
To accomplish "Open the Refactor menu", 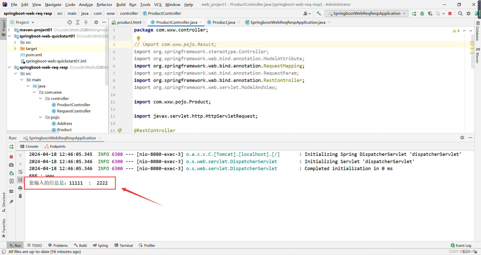I will 104,4.
